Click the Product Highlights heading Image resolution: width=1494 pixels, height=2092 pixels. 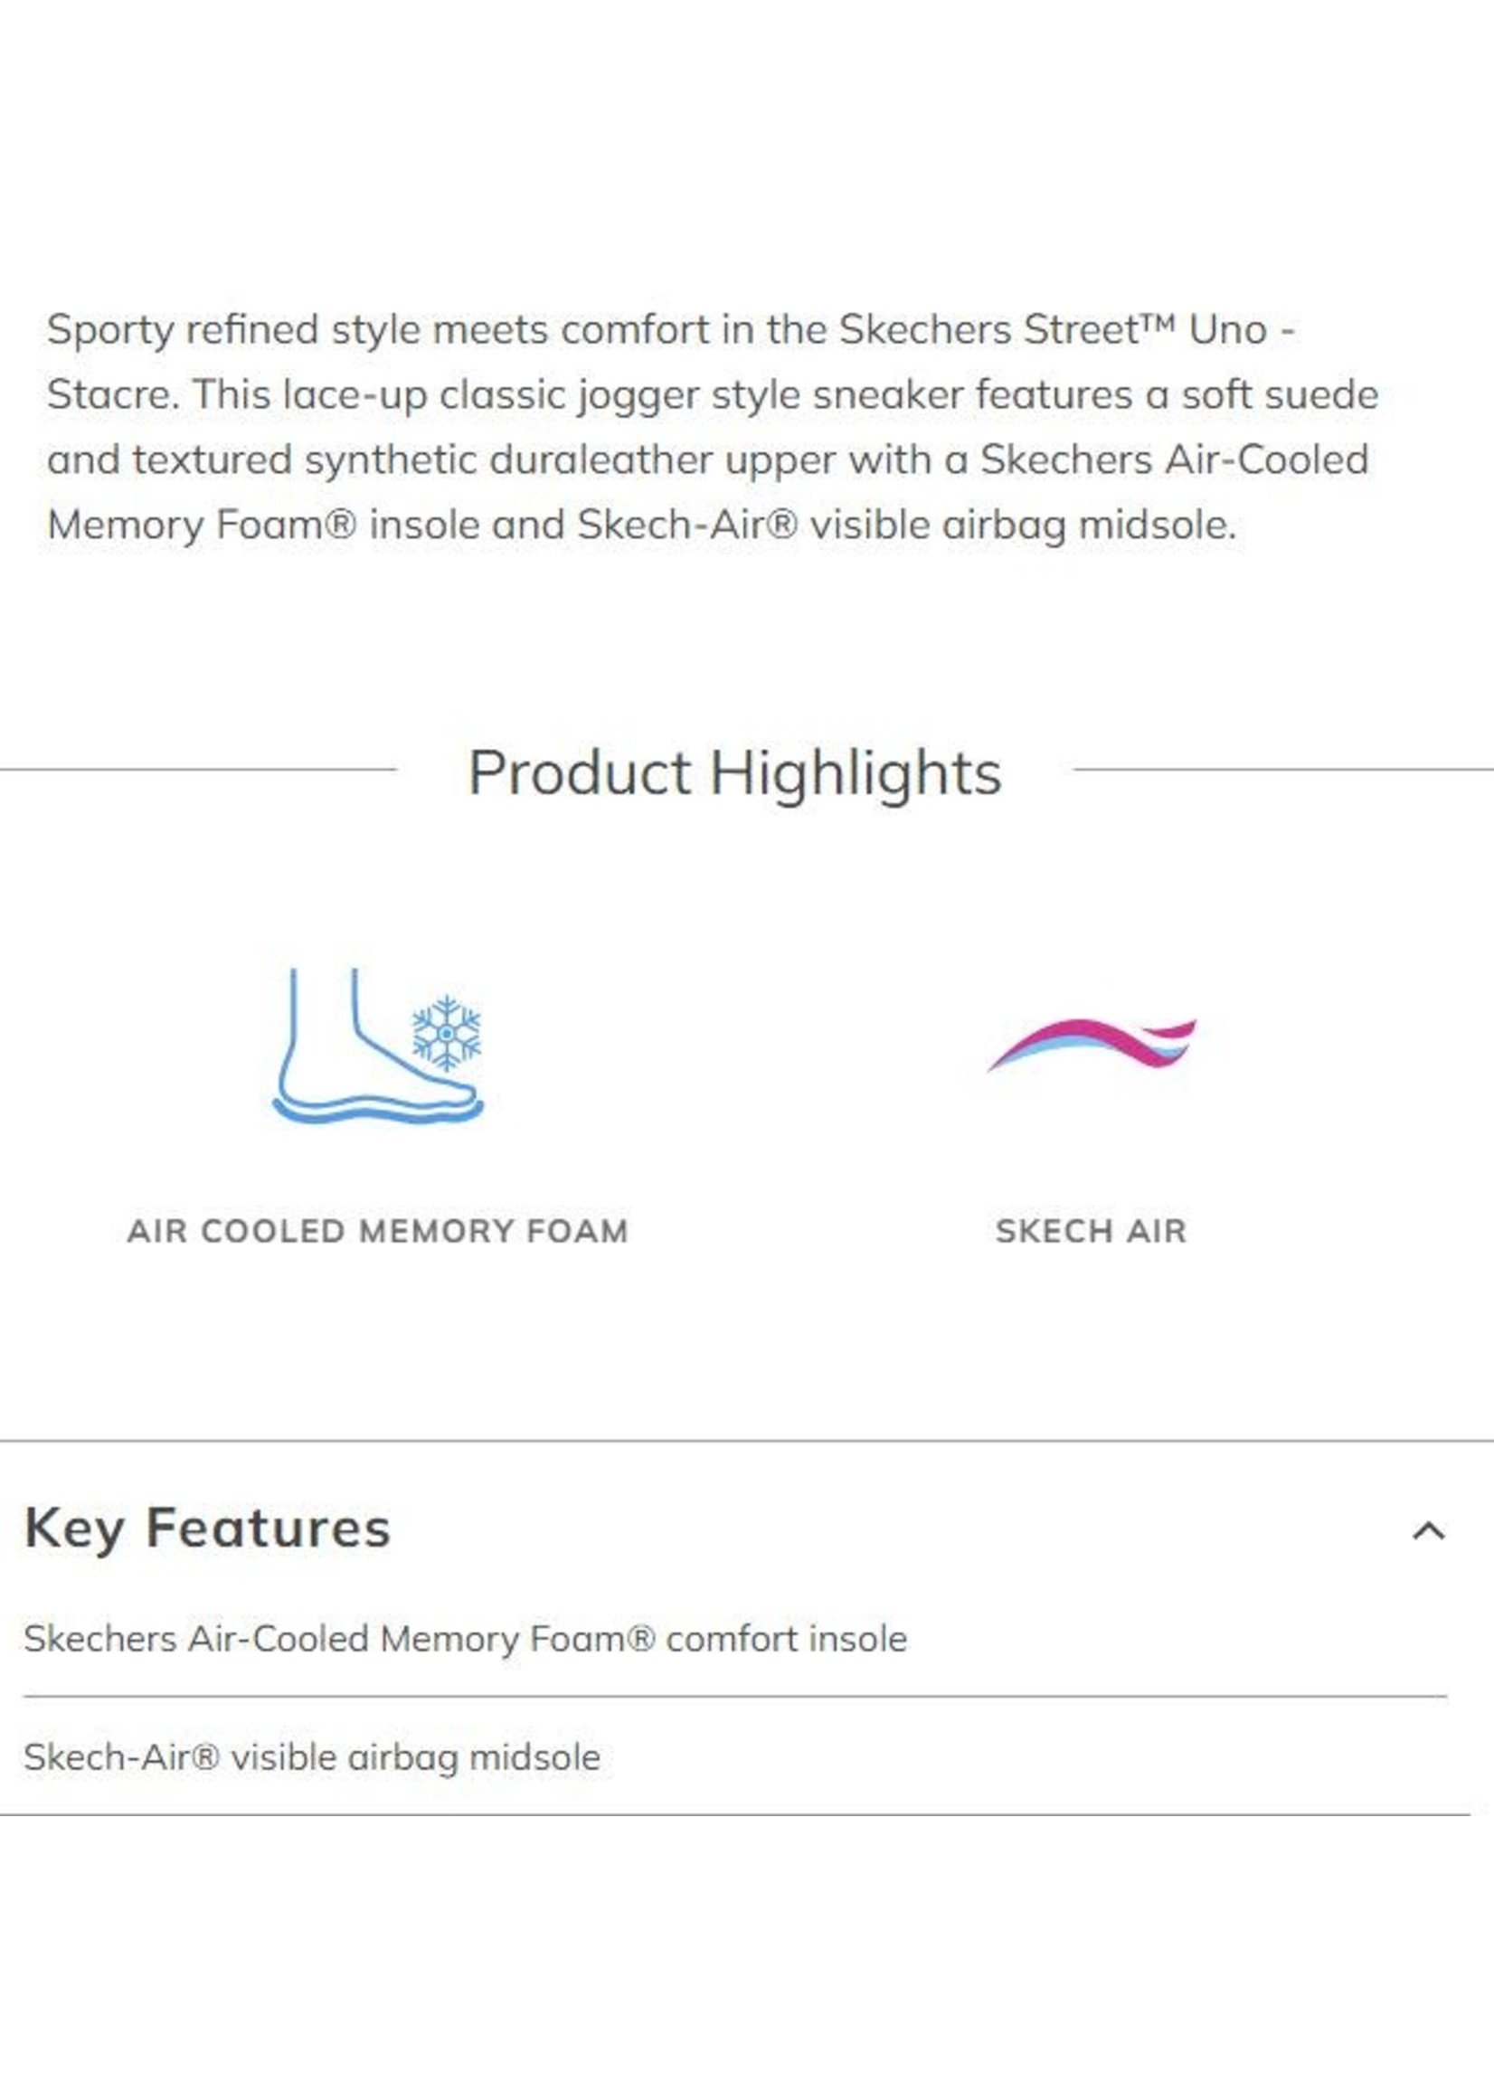tap(735, 771)
